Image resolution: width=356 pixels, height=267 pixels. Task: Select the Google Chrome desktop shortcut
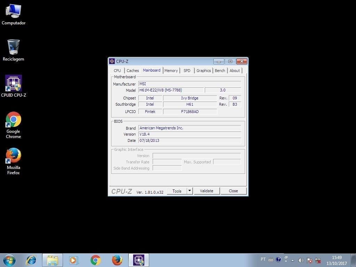pos(14,125)
